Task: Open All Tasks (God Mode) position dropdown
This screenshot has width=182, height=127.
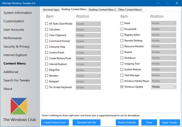Action: [88, 24]
